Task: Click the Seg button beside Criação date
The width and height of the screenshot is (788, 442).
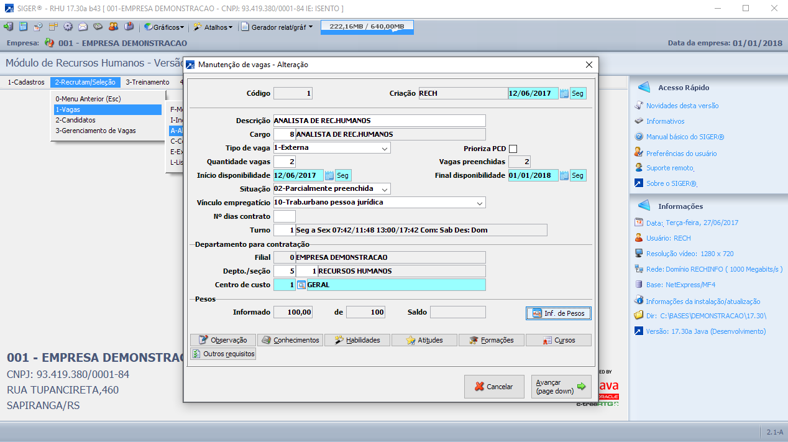Action: (x=578, y=93)
